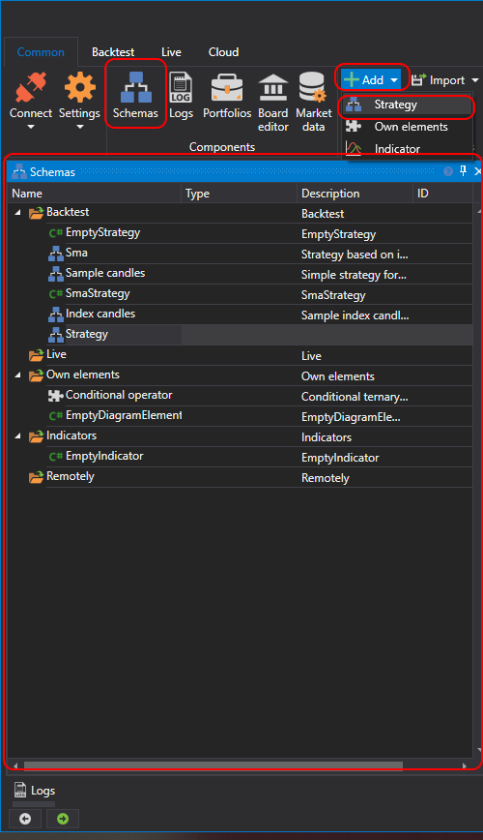483x840 pixels.
Task: Expand the Settings dropdown arrow
Action: 80,127
